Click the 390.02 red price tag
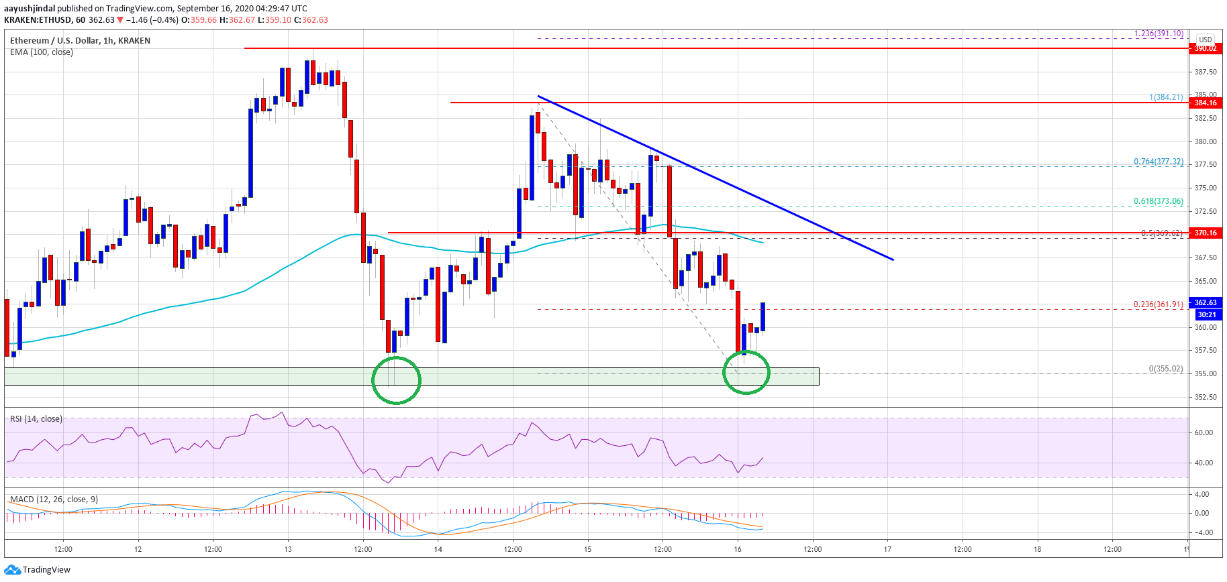Screen dimensions: 1227x582 coord(1206,48)
